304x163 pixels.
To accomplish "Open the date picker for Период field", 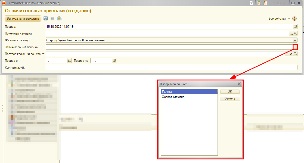I will [x=295, y=27].
